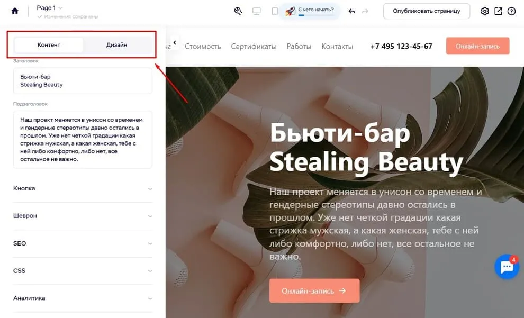Image resolution: width=524 pixels, height=318 pixels.
Task: Switch to the Дизайн tab
Action: pos(116,45)
